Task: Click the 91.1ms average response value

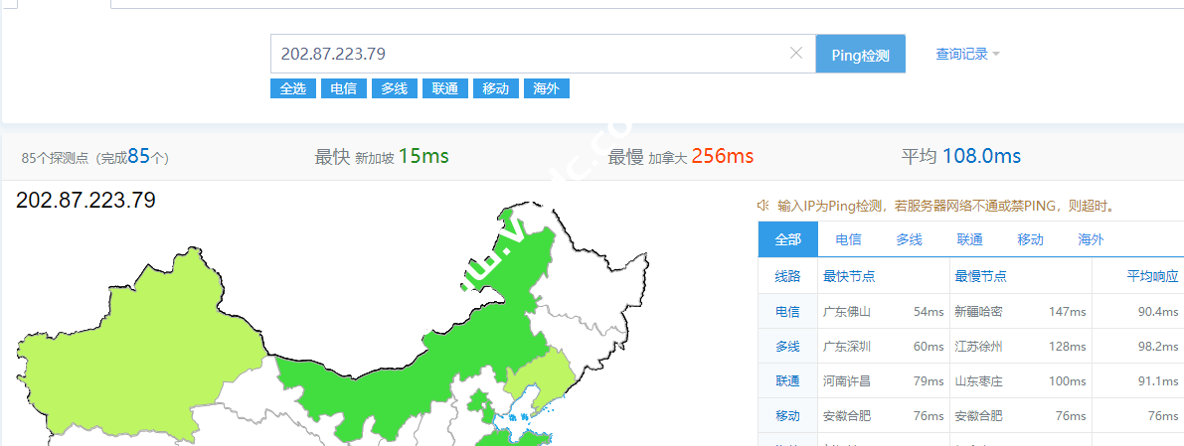Action: coord(1158,380)
